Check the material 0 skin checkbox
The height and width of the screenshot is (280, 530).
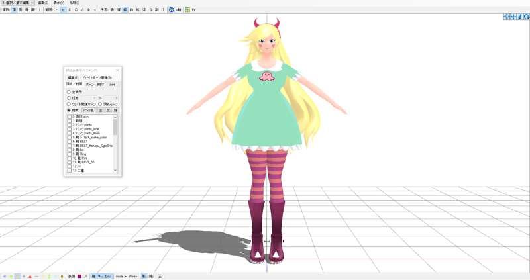(70, 117)
